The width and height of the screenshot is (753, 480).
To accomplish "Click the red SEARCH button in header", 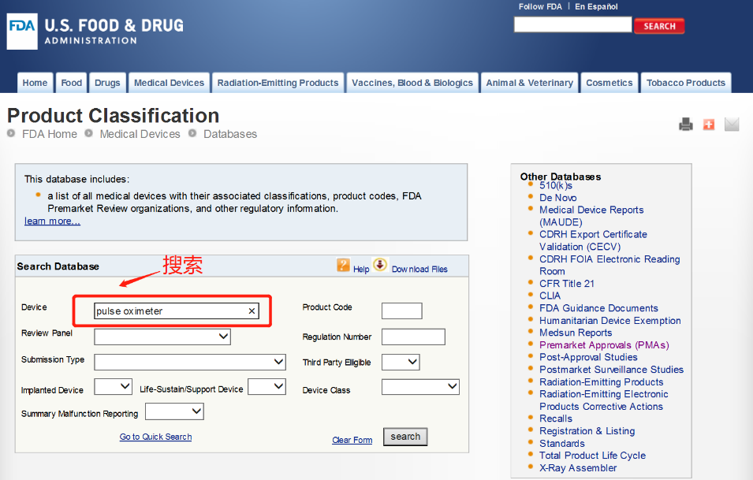I will [x=659, y=26].
